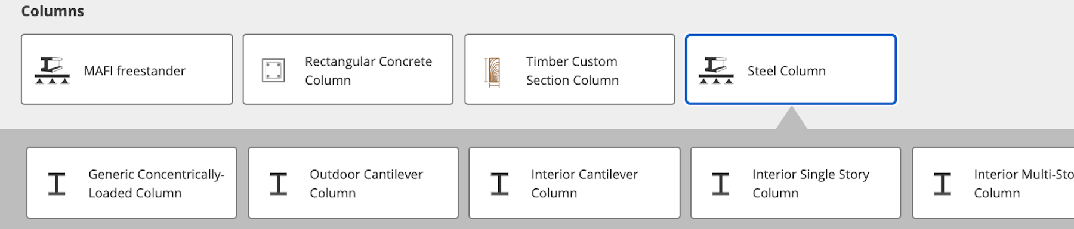Click the Interior Cantilever Column I-beam icon
1074x229 pixels.
(499, 184)
